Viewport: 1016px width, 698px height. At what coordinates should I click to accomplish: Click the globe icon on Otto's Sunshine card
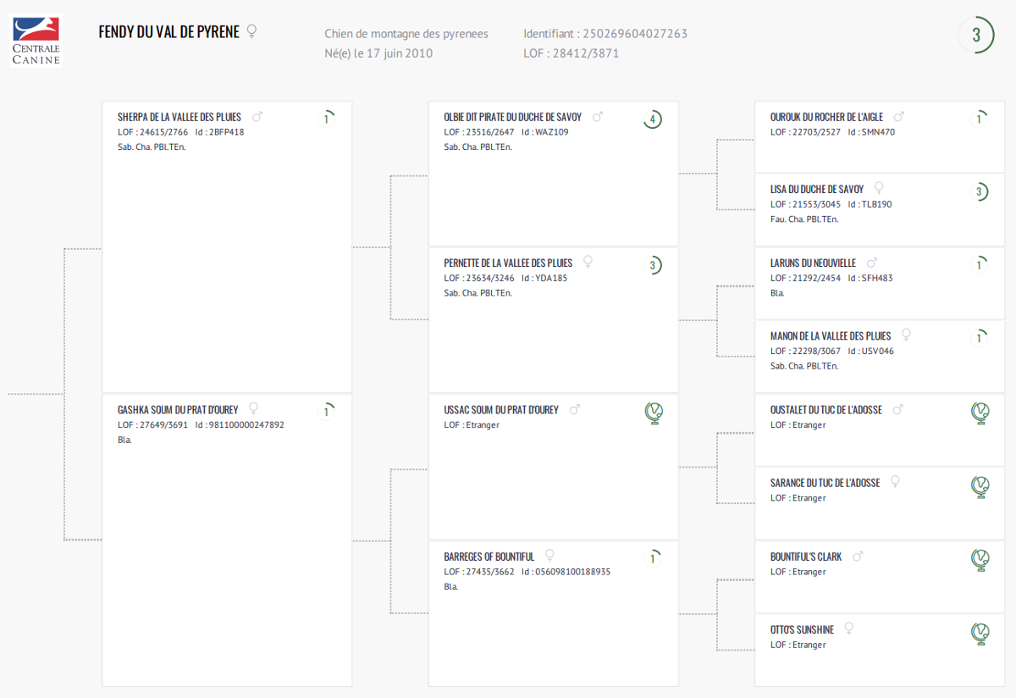980,634
